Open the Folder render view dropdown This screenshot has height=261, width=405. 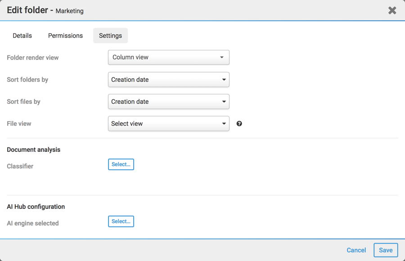click(x=168, y=58)
